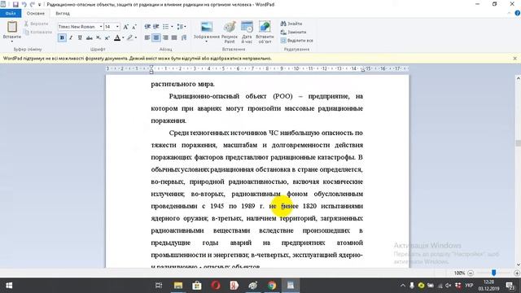Open the paragraph settings icon
Image resolution: width=521 pixels, height=293 pixels.
tap(184, 38)
